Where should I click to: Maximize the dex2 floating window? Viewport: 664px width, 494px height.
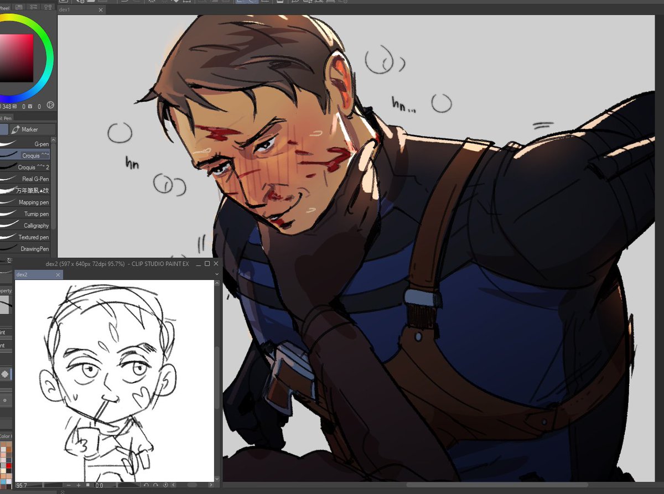(207, 264)
